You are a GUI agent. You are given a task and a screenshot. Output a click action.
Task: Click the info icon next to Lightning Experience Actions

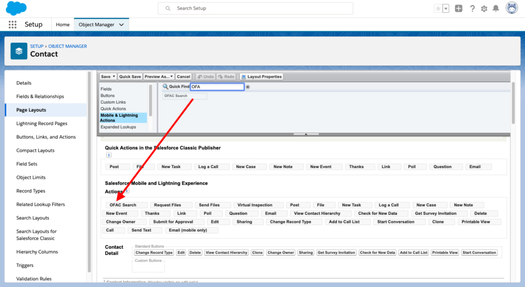click(127, 191)
